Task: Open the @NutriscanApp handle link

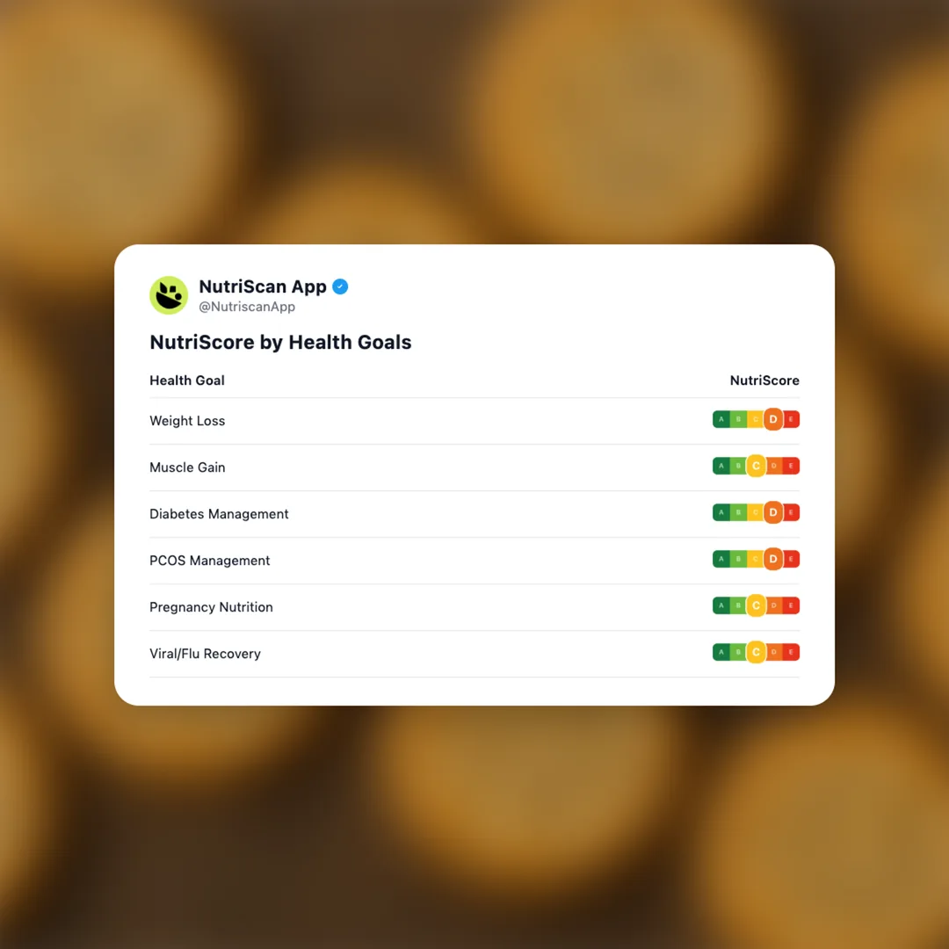Action: click(x=247, y=308)
